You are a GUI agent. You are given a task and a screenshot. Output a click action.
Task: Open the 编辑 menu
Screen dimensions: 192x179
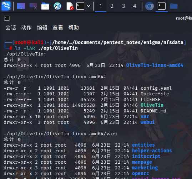[42, 28]
